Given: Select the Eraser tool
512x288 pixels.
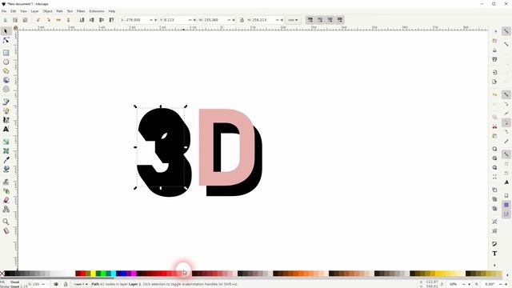Looking at the screenshot, I should click(x=6, y=200).
